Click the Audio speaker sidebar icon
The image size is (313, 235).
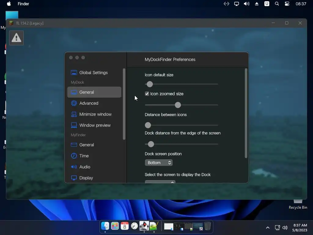coord(74,167)
